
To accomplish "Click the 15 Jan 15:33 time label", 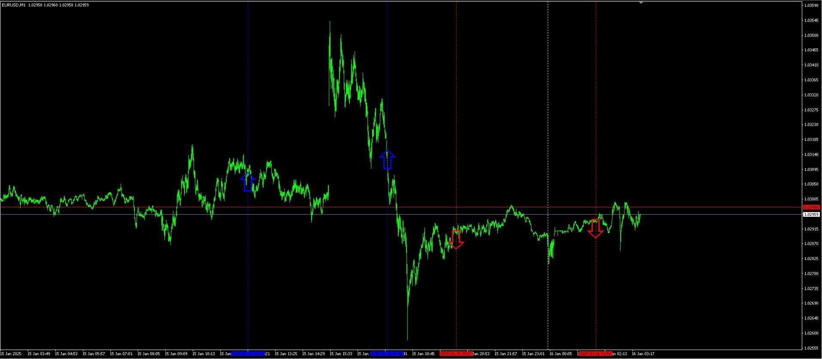I will pyautogui.click(x=341, y=354).
